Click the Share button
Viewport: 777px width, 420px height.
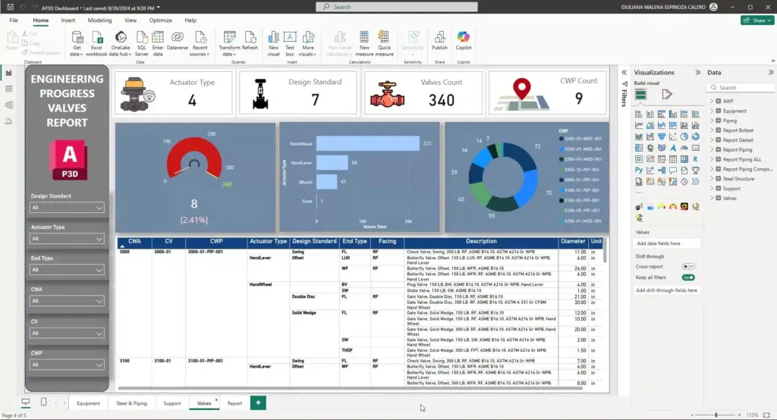[x=757, y=20]
